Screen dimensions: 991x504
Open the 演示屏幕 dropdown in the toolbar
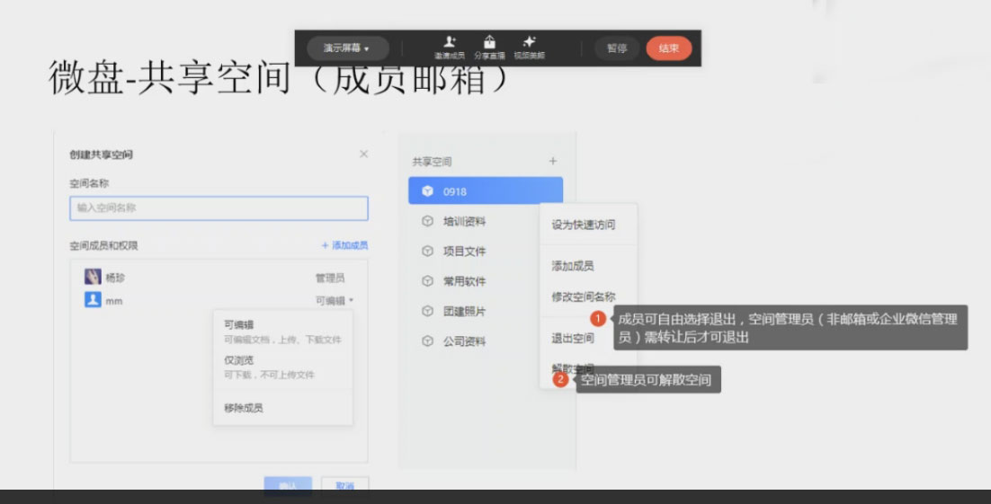point(346,48)
